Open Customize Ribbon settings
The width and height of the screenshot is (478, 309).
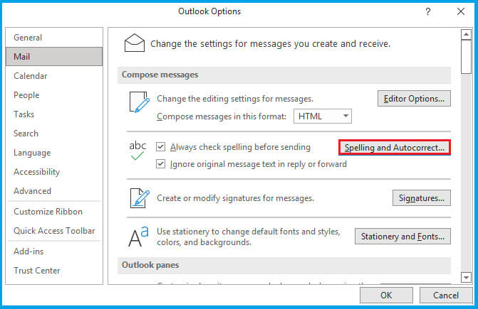[x=54, y=212]
